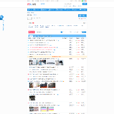Open the home item in blue navigation bar
Viewport: 114px width, 114px height.
(30, 10)
